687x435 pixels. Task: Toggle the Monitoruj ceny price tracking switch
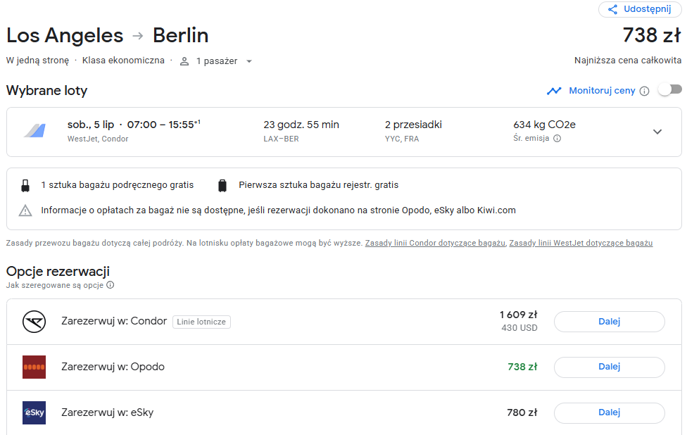[x=670, y=90]
